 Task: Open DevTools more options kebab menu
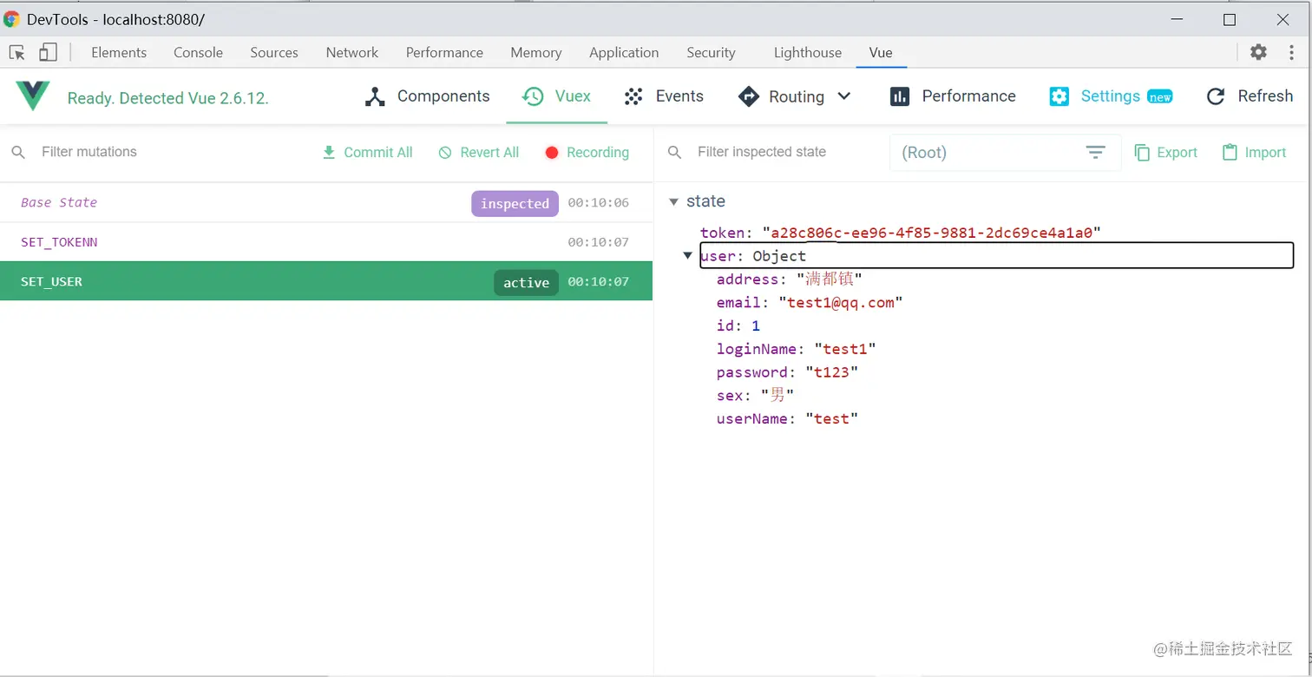[x=1289, y=52]
